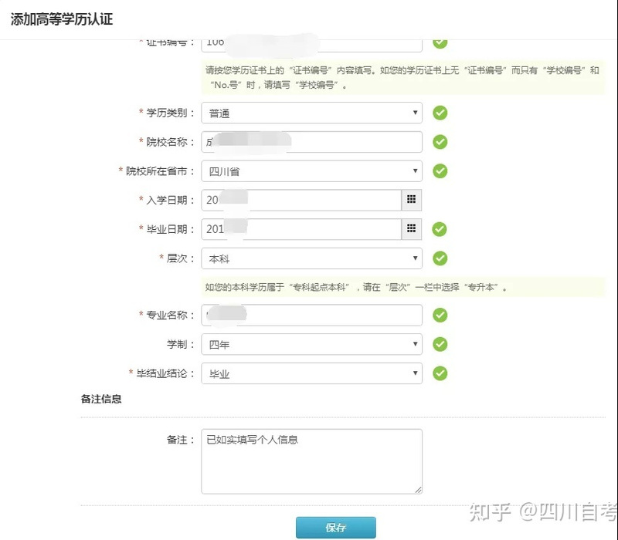Screen dimensions: 618x540
Task: Open 院校所在省市 dropdown showing 四川省
Action: pyautogui.click(x=311, y=171)
